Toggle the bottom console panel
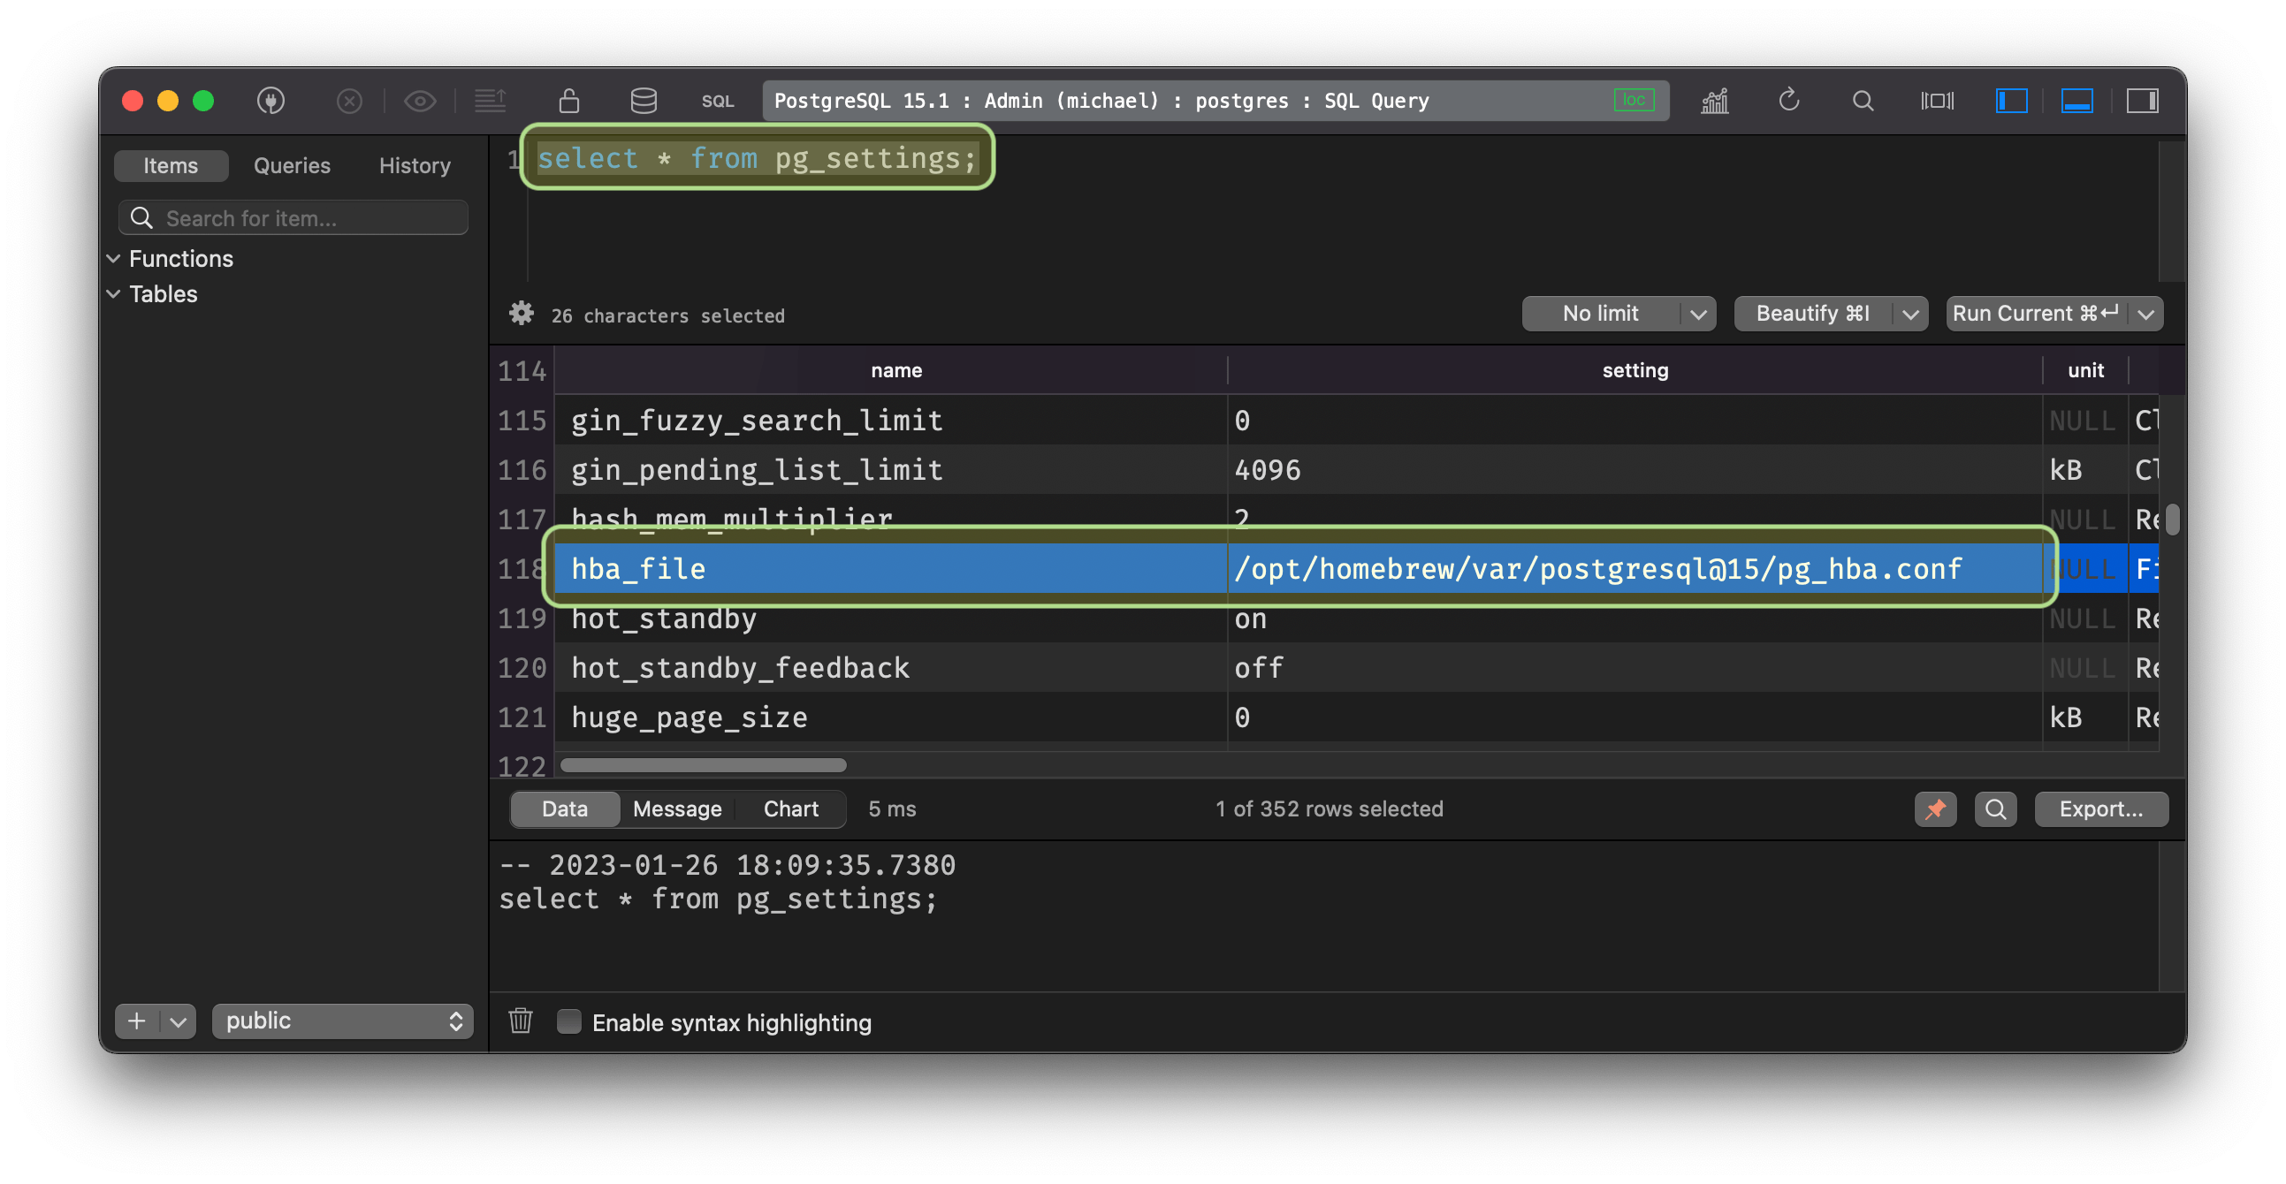The height and width of the screenshot is (1184, 2286). tap(2076, 100)
